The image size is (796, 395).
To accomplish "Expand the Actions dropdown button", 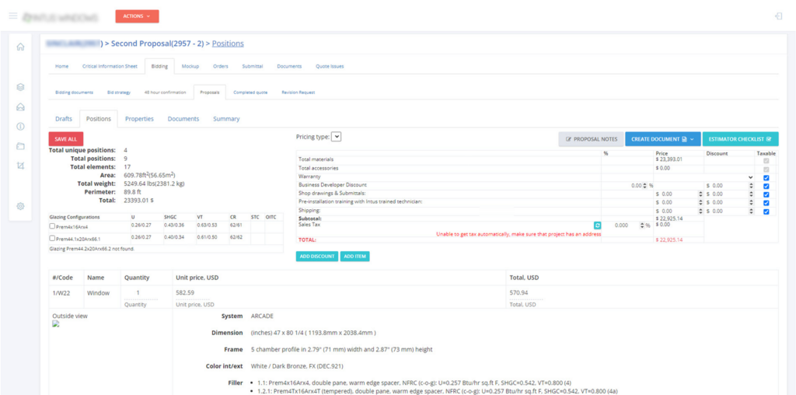I will point(137,16).
